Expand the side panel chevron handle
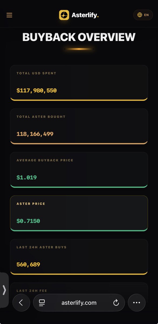The image size is (158, 324). point(4,290)
